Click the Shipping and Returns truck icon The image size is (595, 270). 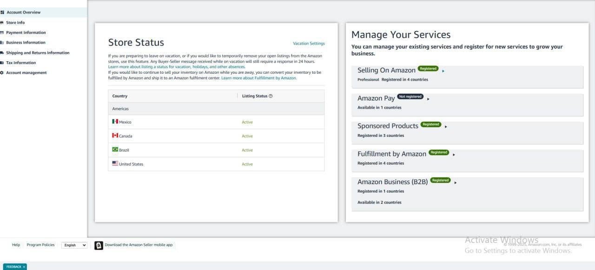[2, 53]
